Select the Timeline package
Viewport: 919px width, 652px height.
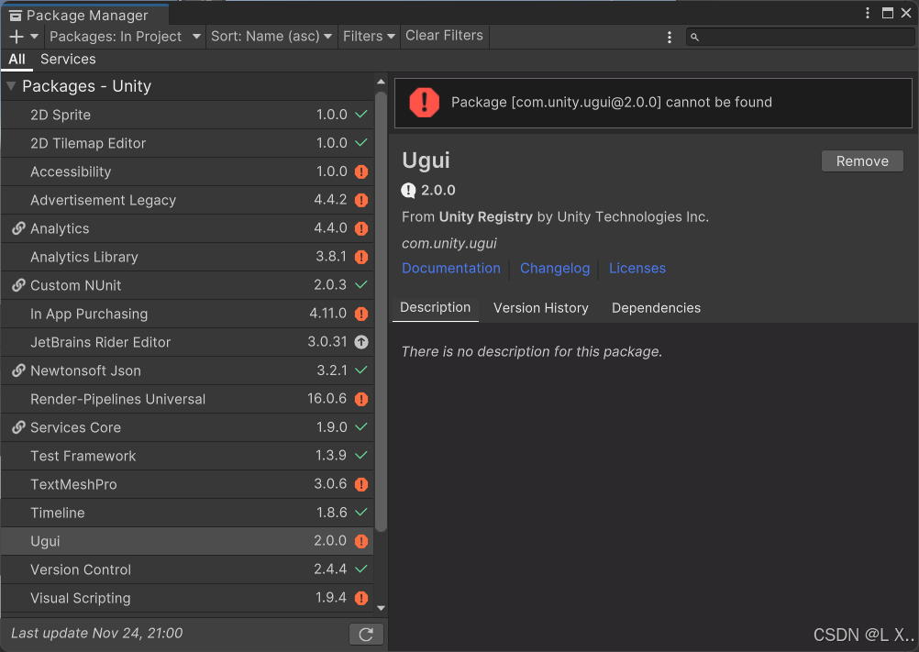[187, 514]
